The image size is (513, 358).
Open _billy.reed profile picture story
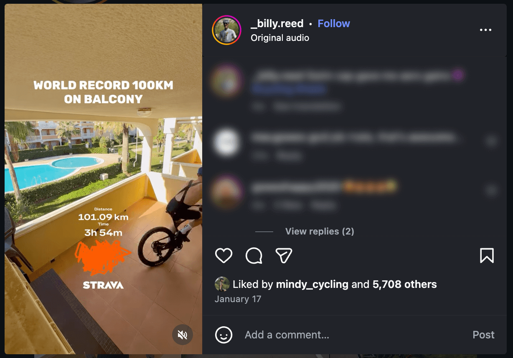pos(226,30)
